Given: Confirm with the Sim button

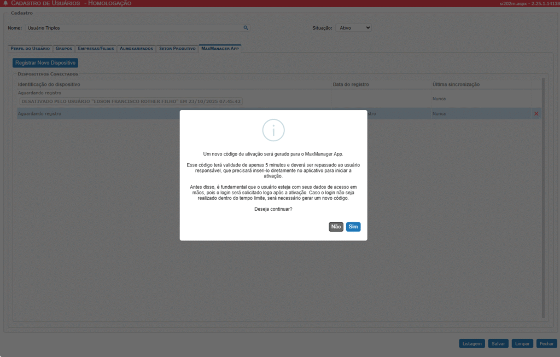Looking at the screenshot, I should pos(353,227).
